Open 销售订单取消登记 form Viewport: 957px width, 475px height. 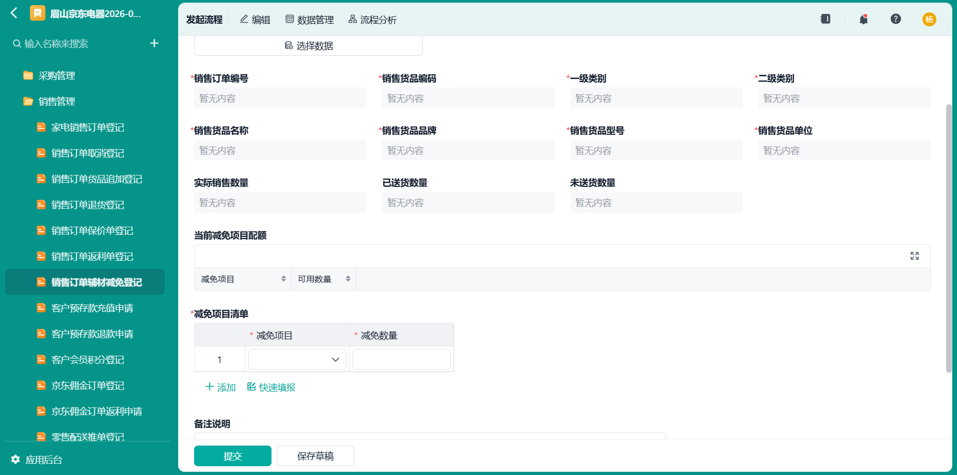88,153
